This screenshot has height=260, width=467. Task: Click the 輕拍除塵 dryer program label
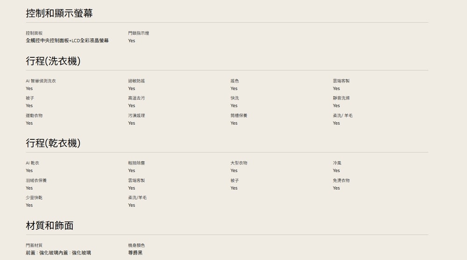tap(136, 163)
